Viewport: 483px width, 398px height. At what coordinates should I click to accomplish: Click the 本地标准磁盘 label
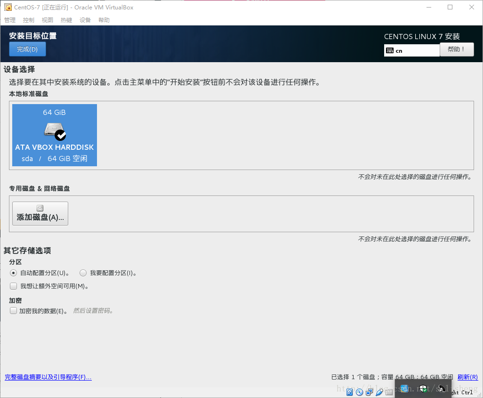pyautogui.click(x=29, y=94)
